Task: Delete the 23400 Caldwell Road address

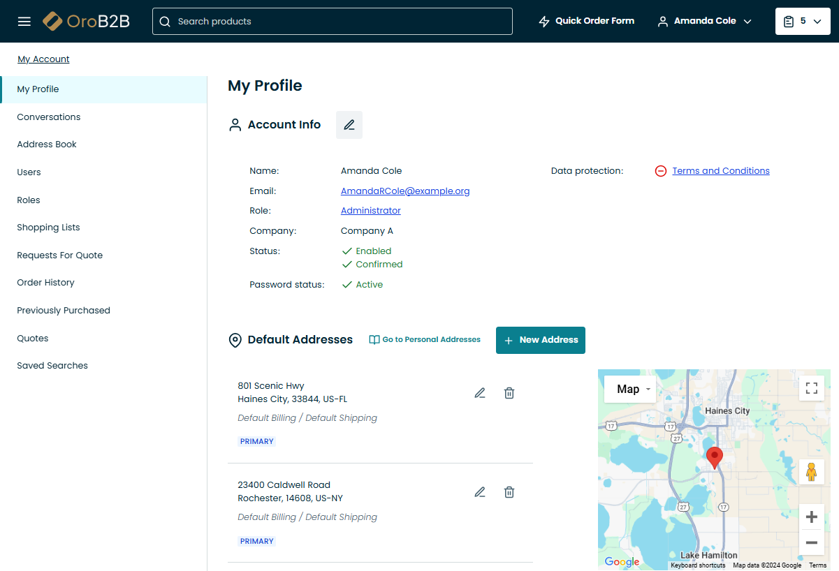Action: click(x=509, y=492)
